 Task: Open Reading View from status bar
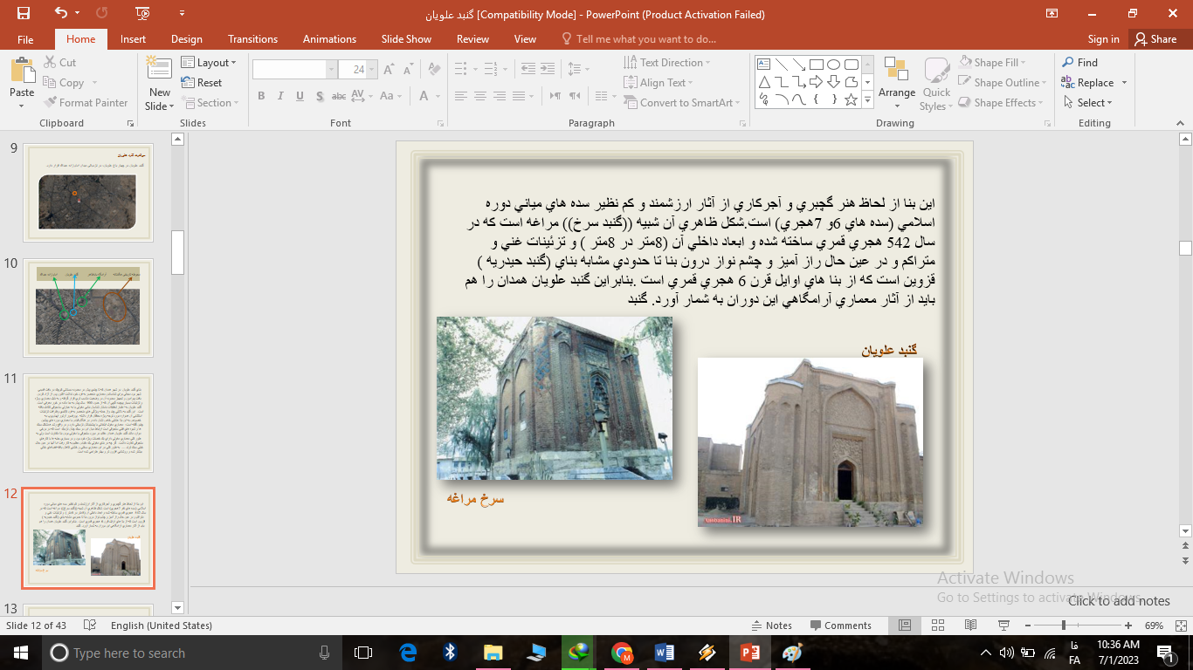[970, 626]
